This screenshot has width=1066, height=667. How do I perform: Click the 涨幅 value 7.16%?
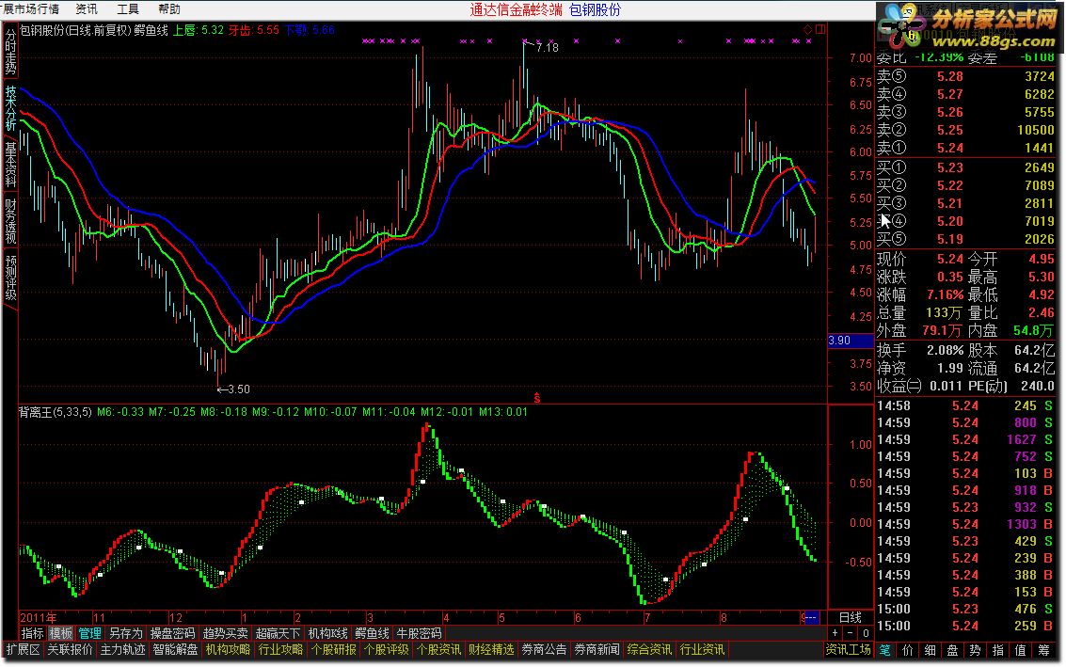point(945,294)
